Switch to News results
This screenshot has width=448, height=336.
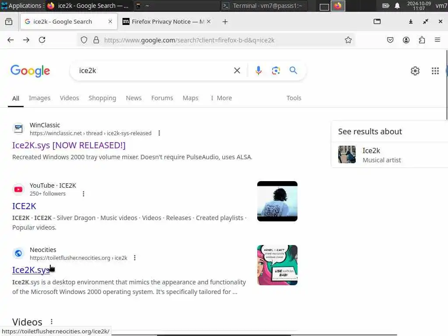[134, 98]
